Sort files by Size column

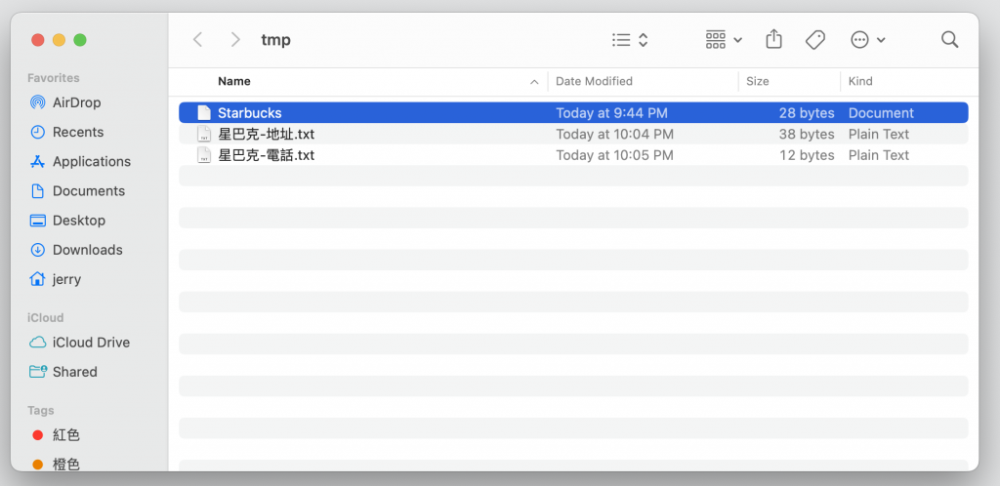758,81
